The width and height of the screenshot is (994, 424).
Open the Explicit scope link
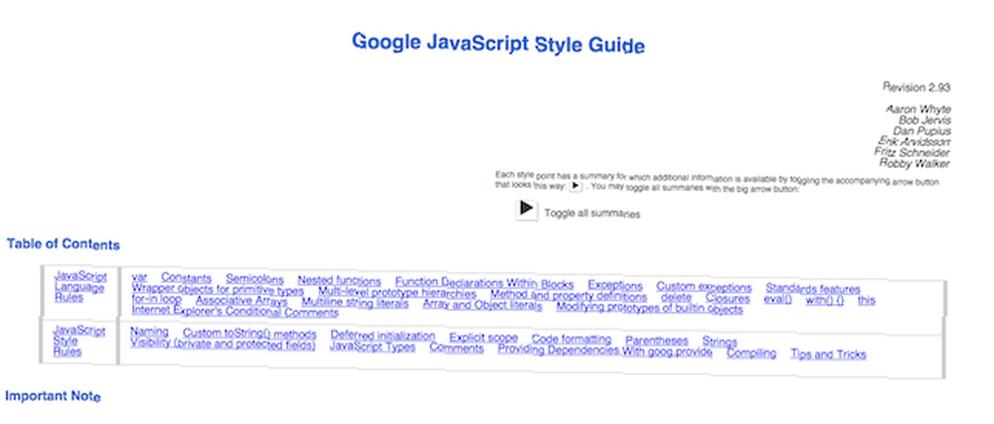tap(484, 338)
